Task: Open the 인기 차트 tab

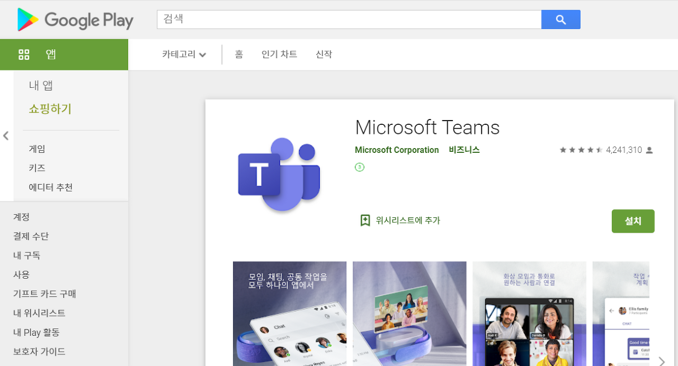Action: tap(279, 54)
